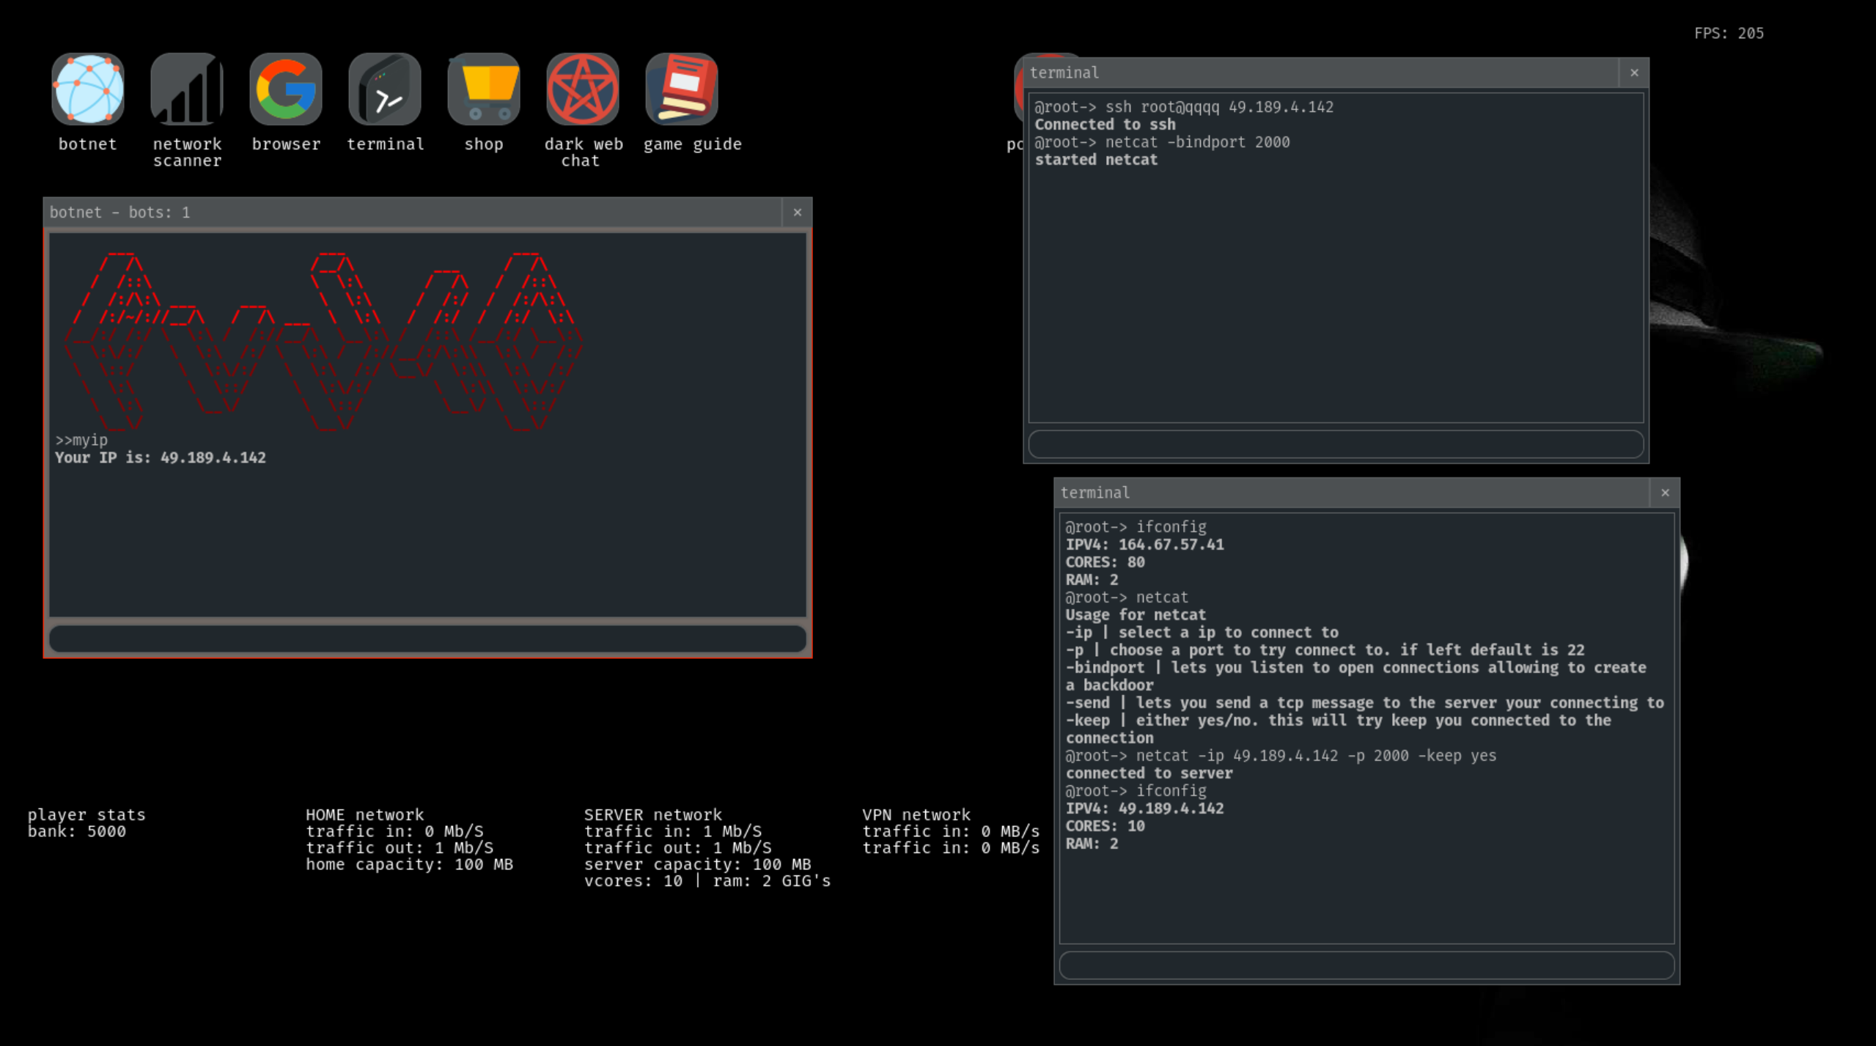Open the browser icon

(x=286, y=89)
